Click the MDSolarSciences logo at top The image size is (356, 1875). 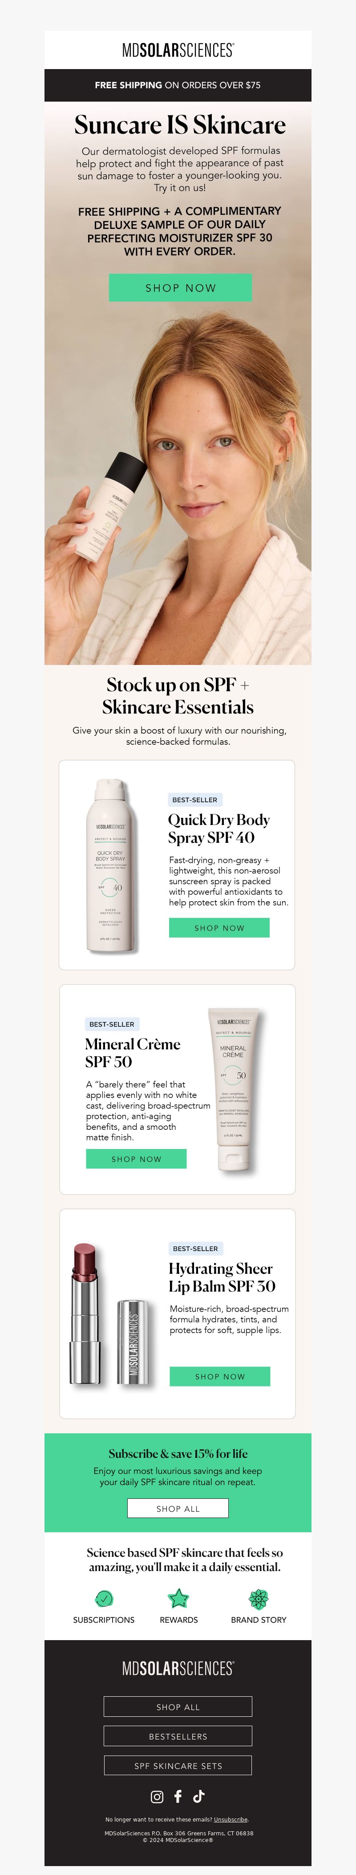(x=178, y=50)
